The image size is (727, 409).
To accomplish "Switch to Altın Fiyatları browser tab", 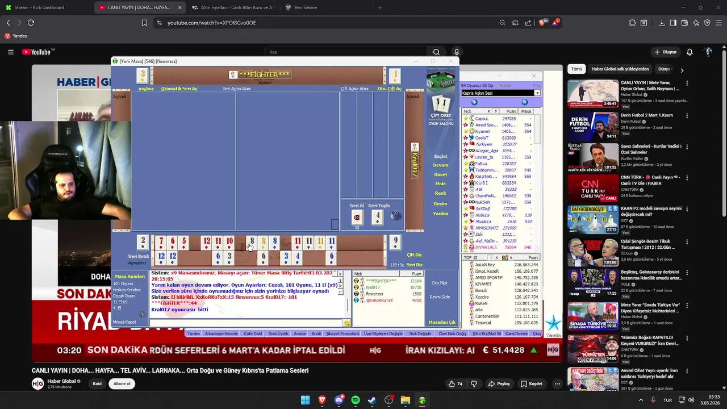I will click(234, 7).
